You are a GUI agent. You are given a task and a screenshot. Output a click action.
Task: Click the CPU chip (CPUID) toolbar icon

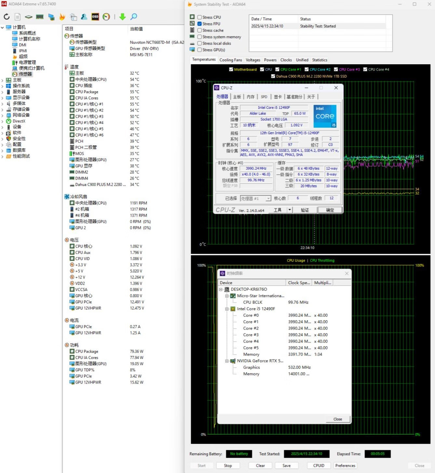pos(29,17)
